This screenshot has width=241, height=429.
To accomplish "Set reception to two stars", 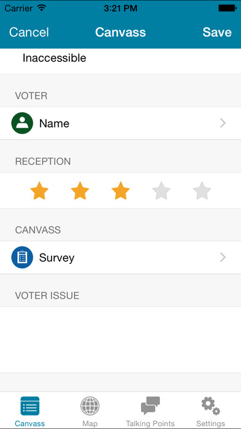I will [80, 190].
